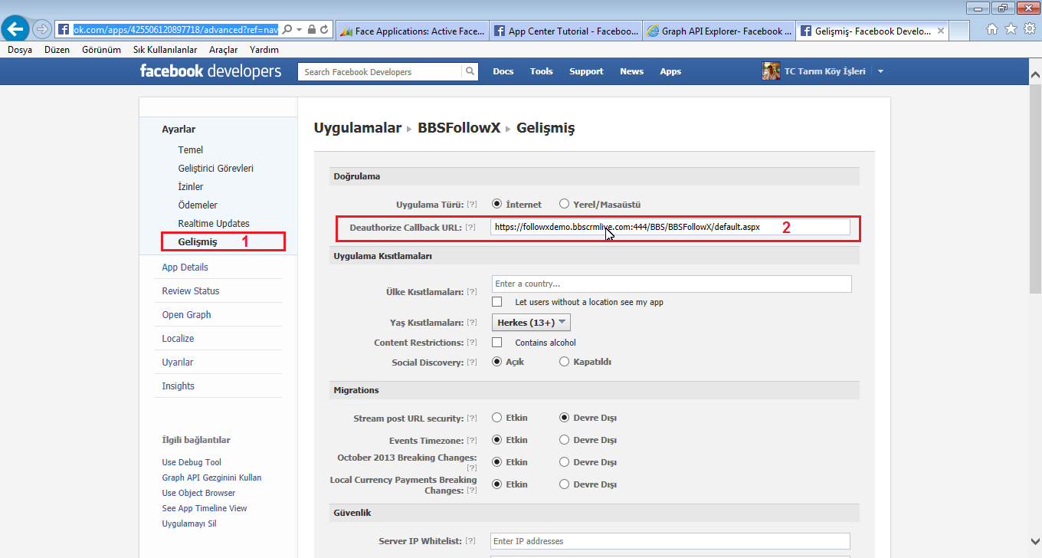Click help [?] next to Deauthorize Callback URL
The width and height of the screenshot is (1042, 558).
pos(470,228)
